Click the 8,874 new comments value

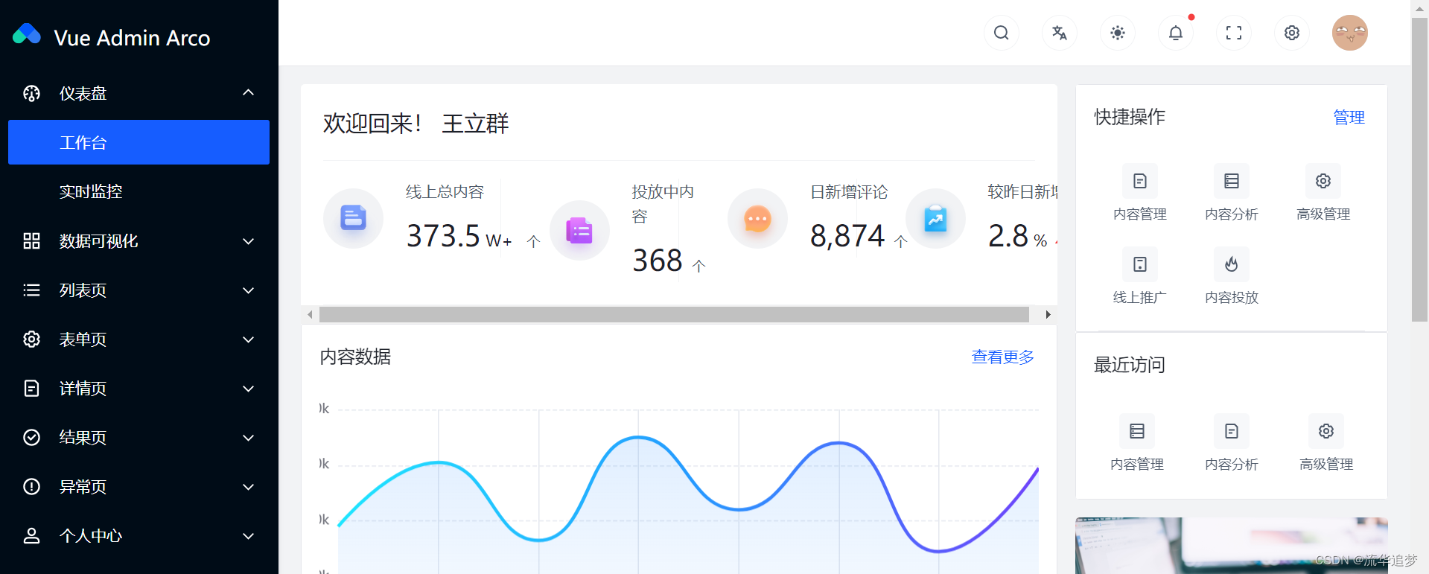847,236
